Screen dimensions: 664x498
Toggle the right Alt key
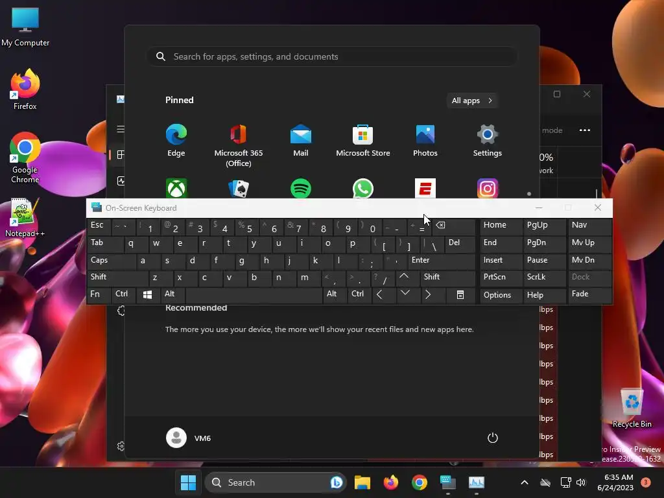click(335, 295)
